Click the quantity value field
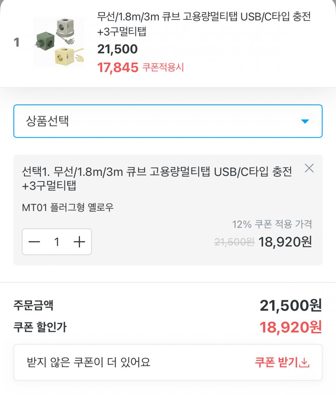Image resolution: width=336 pixels, height=395 pixels. click(x=57, y=242)
